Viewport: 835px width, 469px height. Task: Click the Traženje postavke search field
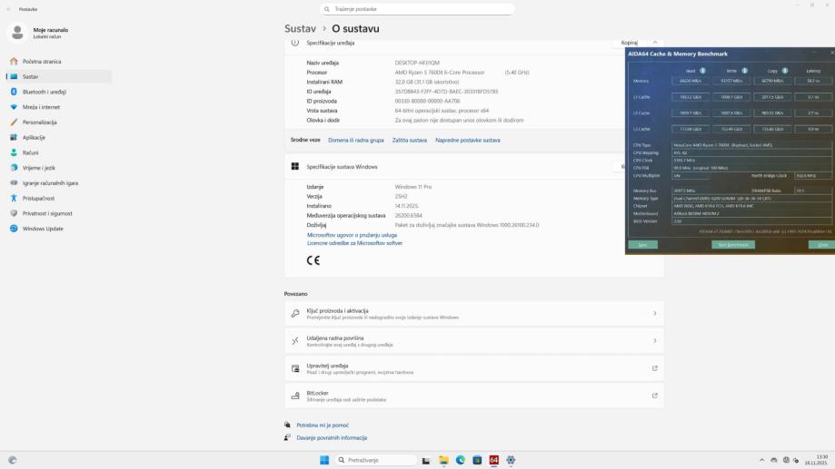click(418, 9)
